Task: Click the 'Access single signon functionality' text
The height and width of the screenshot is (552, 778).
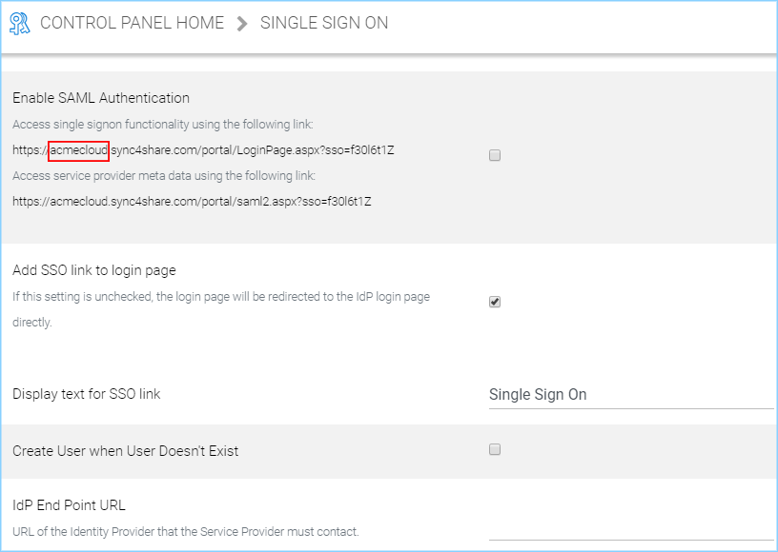Action: coord(163,125)
